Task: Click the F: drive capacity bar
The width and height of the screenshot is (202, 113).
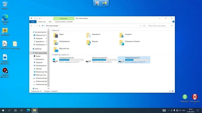Action: tap(137, 60)
